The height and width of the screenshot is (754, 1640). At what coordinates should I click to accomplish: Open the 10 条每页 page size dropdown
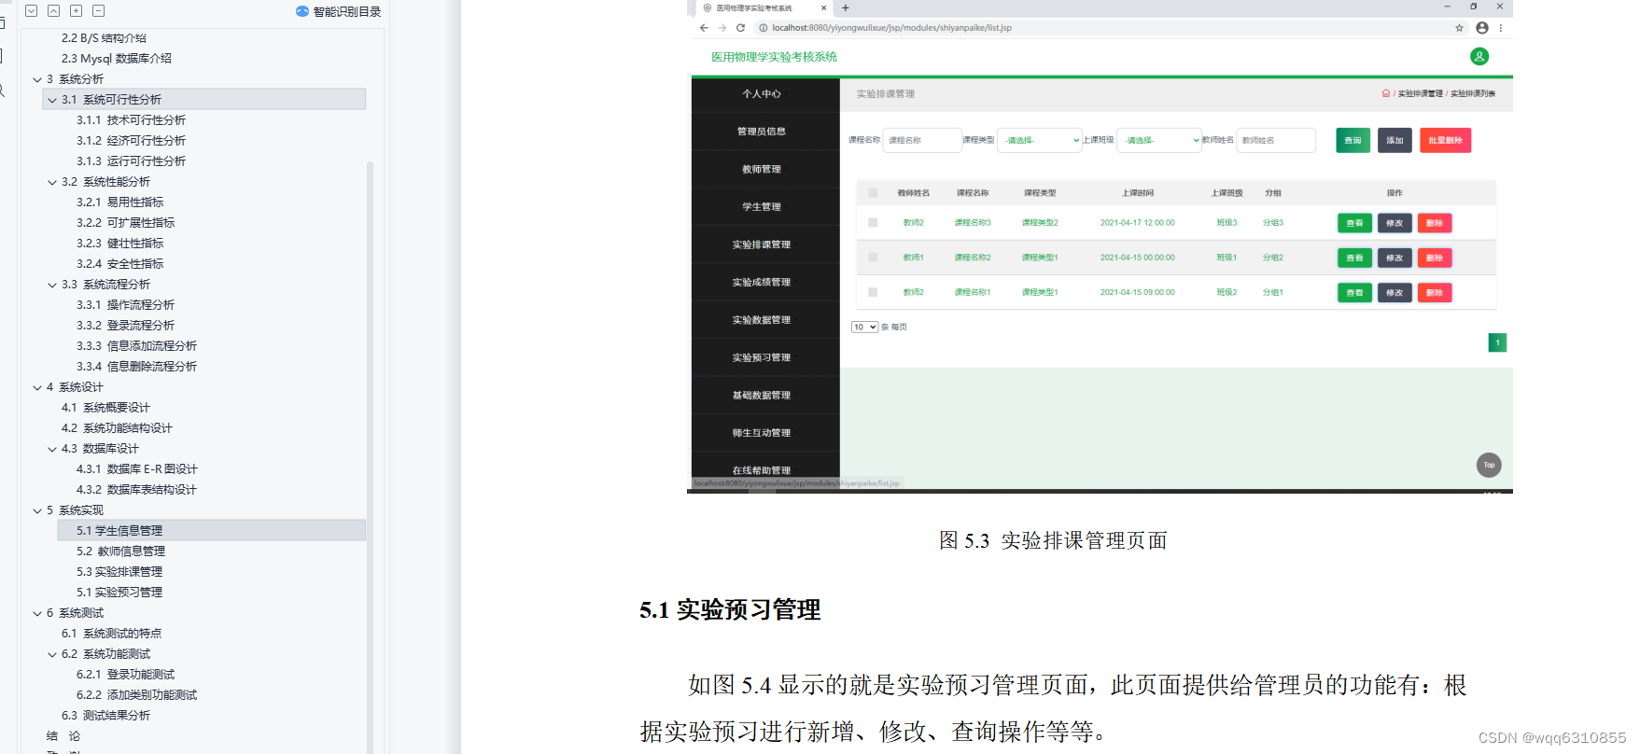click(x=864, y=327)
